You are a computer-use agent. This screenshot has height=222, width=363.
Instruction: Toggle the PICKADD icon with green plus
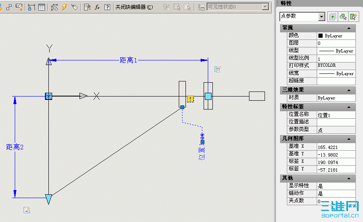(332, 17)
